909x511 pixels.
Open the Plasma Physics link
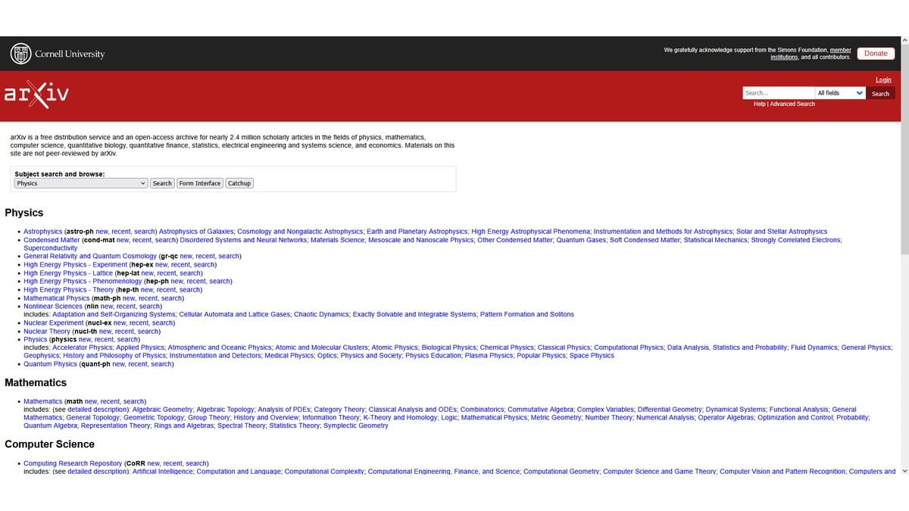(489, 356)
